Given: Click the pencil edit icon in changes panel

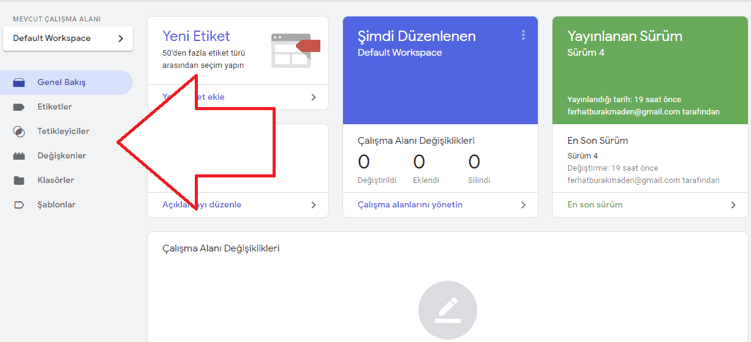Looking at the screenshot, I should [x=447, y=310].
